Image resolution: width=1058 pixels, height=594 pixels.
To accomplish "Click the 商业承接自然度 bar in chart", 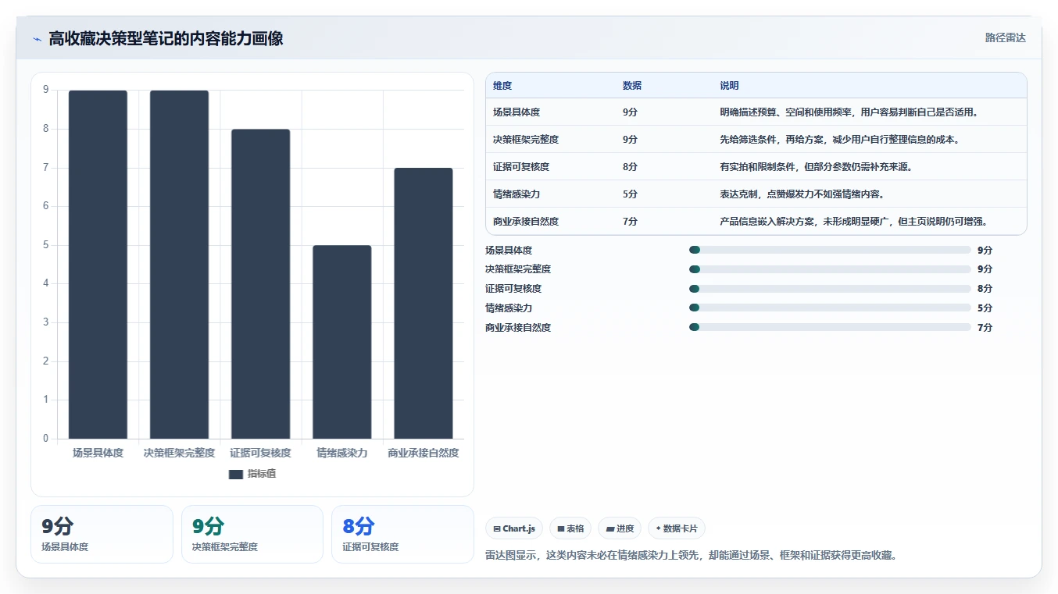I will 423,304.
